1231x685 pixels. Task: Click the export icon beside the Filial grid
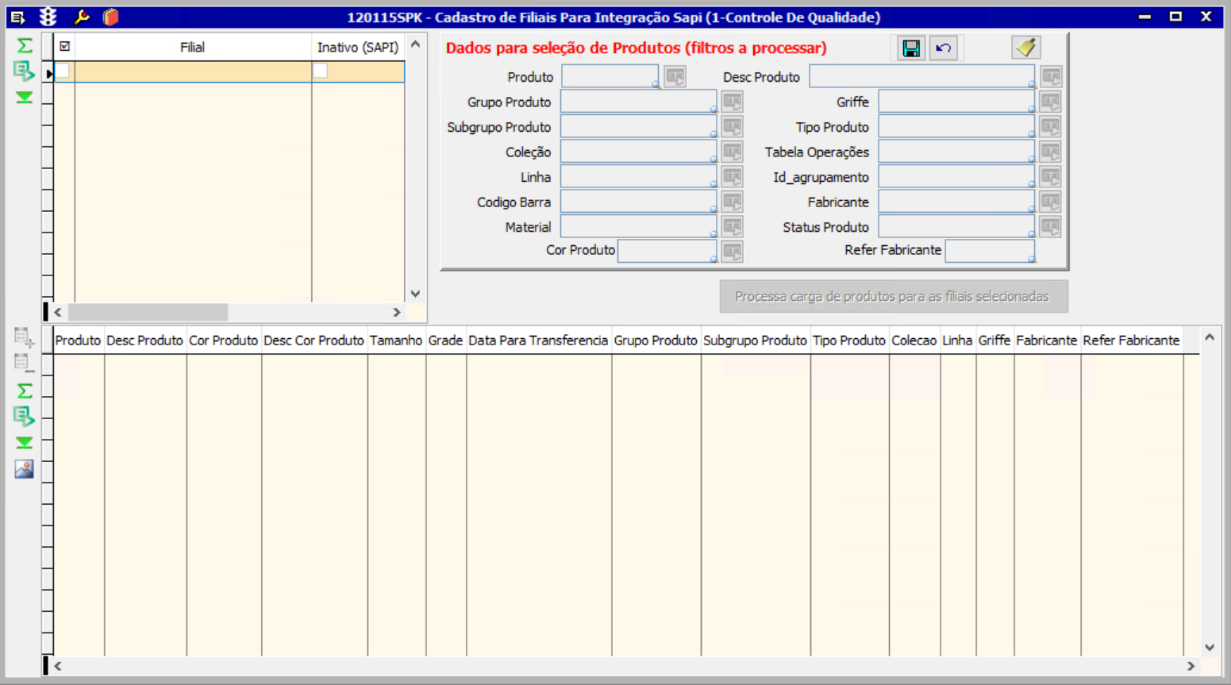click(25, 71)
